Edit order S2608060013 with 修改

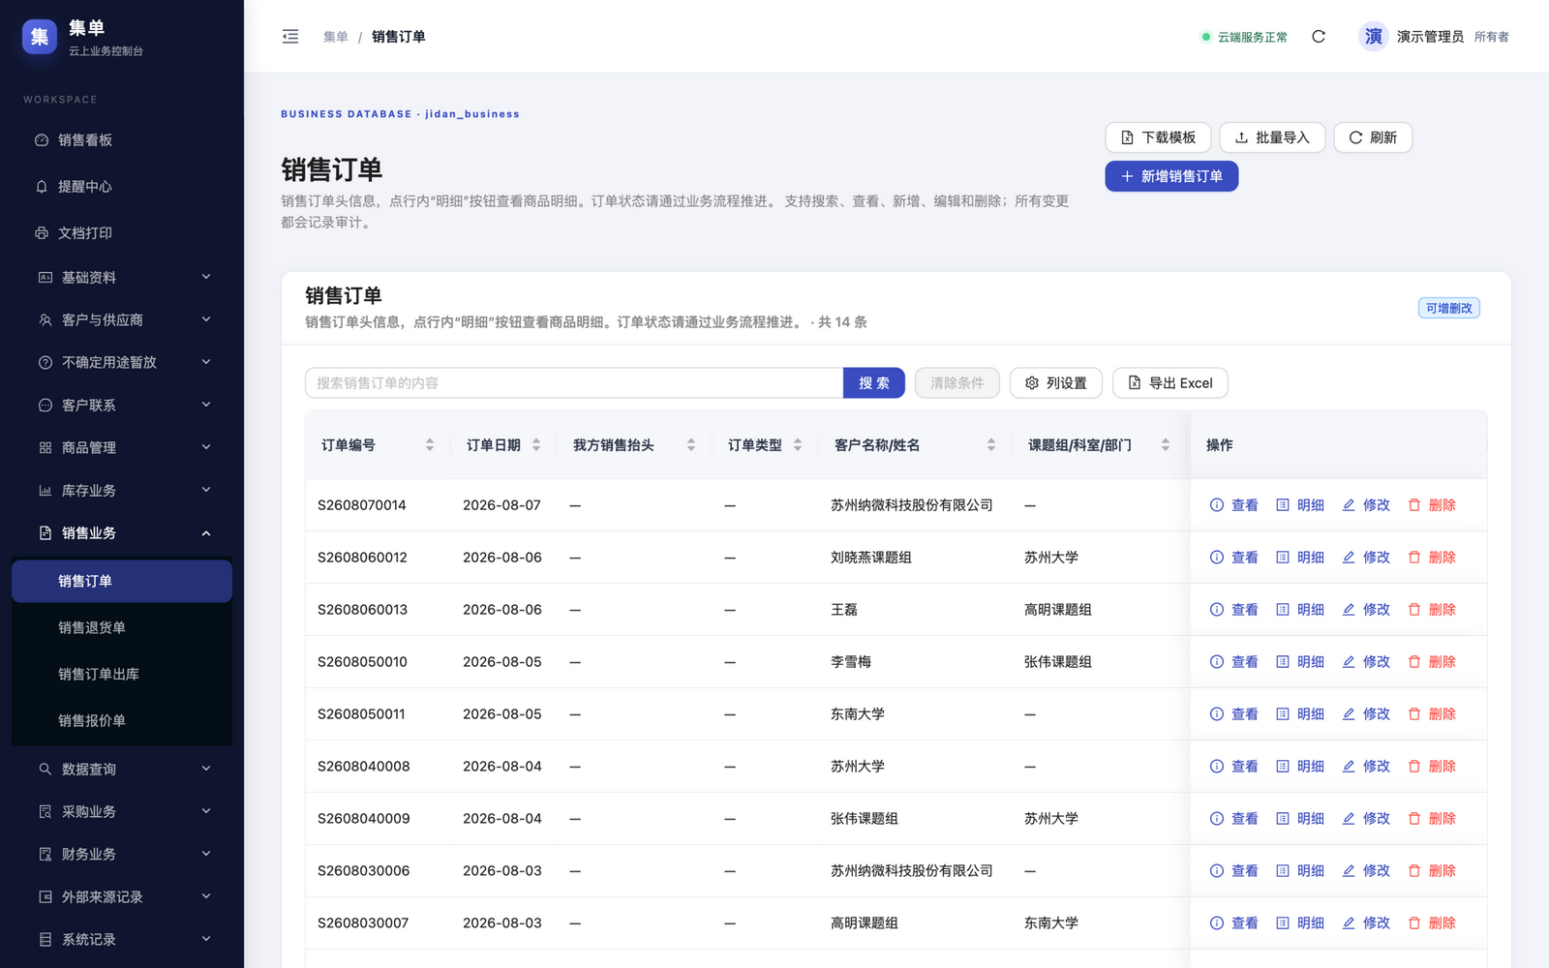pos(1366,610)
